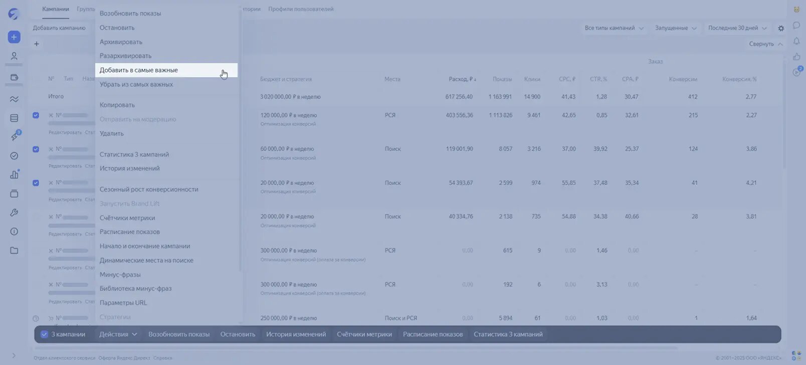Uncheck the Поиск 119 001,90 campaign checkbox

point(36,149)
